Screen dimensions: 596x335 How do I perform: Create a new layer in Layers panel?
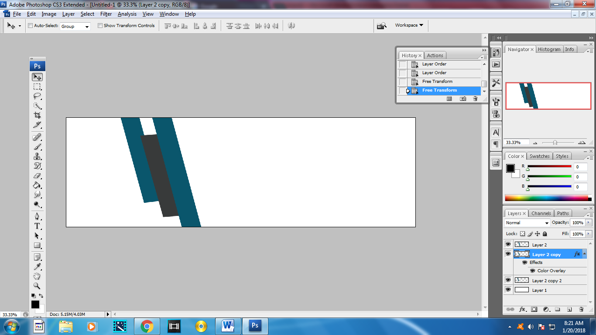[x=569, y=309]
